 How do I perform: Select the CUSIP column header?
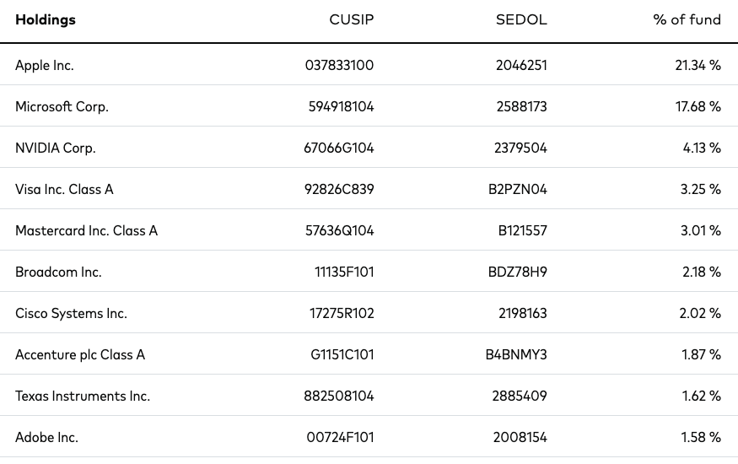[351, 19]
